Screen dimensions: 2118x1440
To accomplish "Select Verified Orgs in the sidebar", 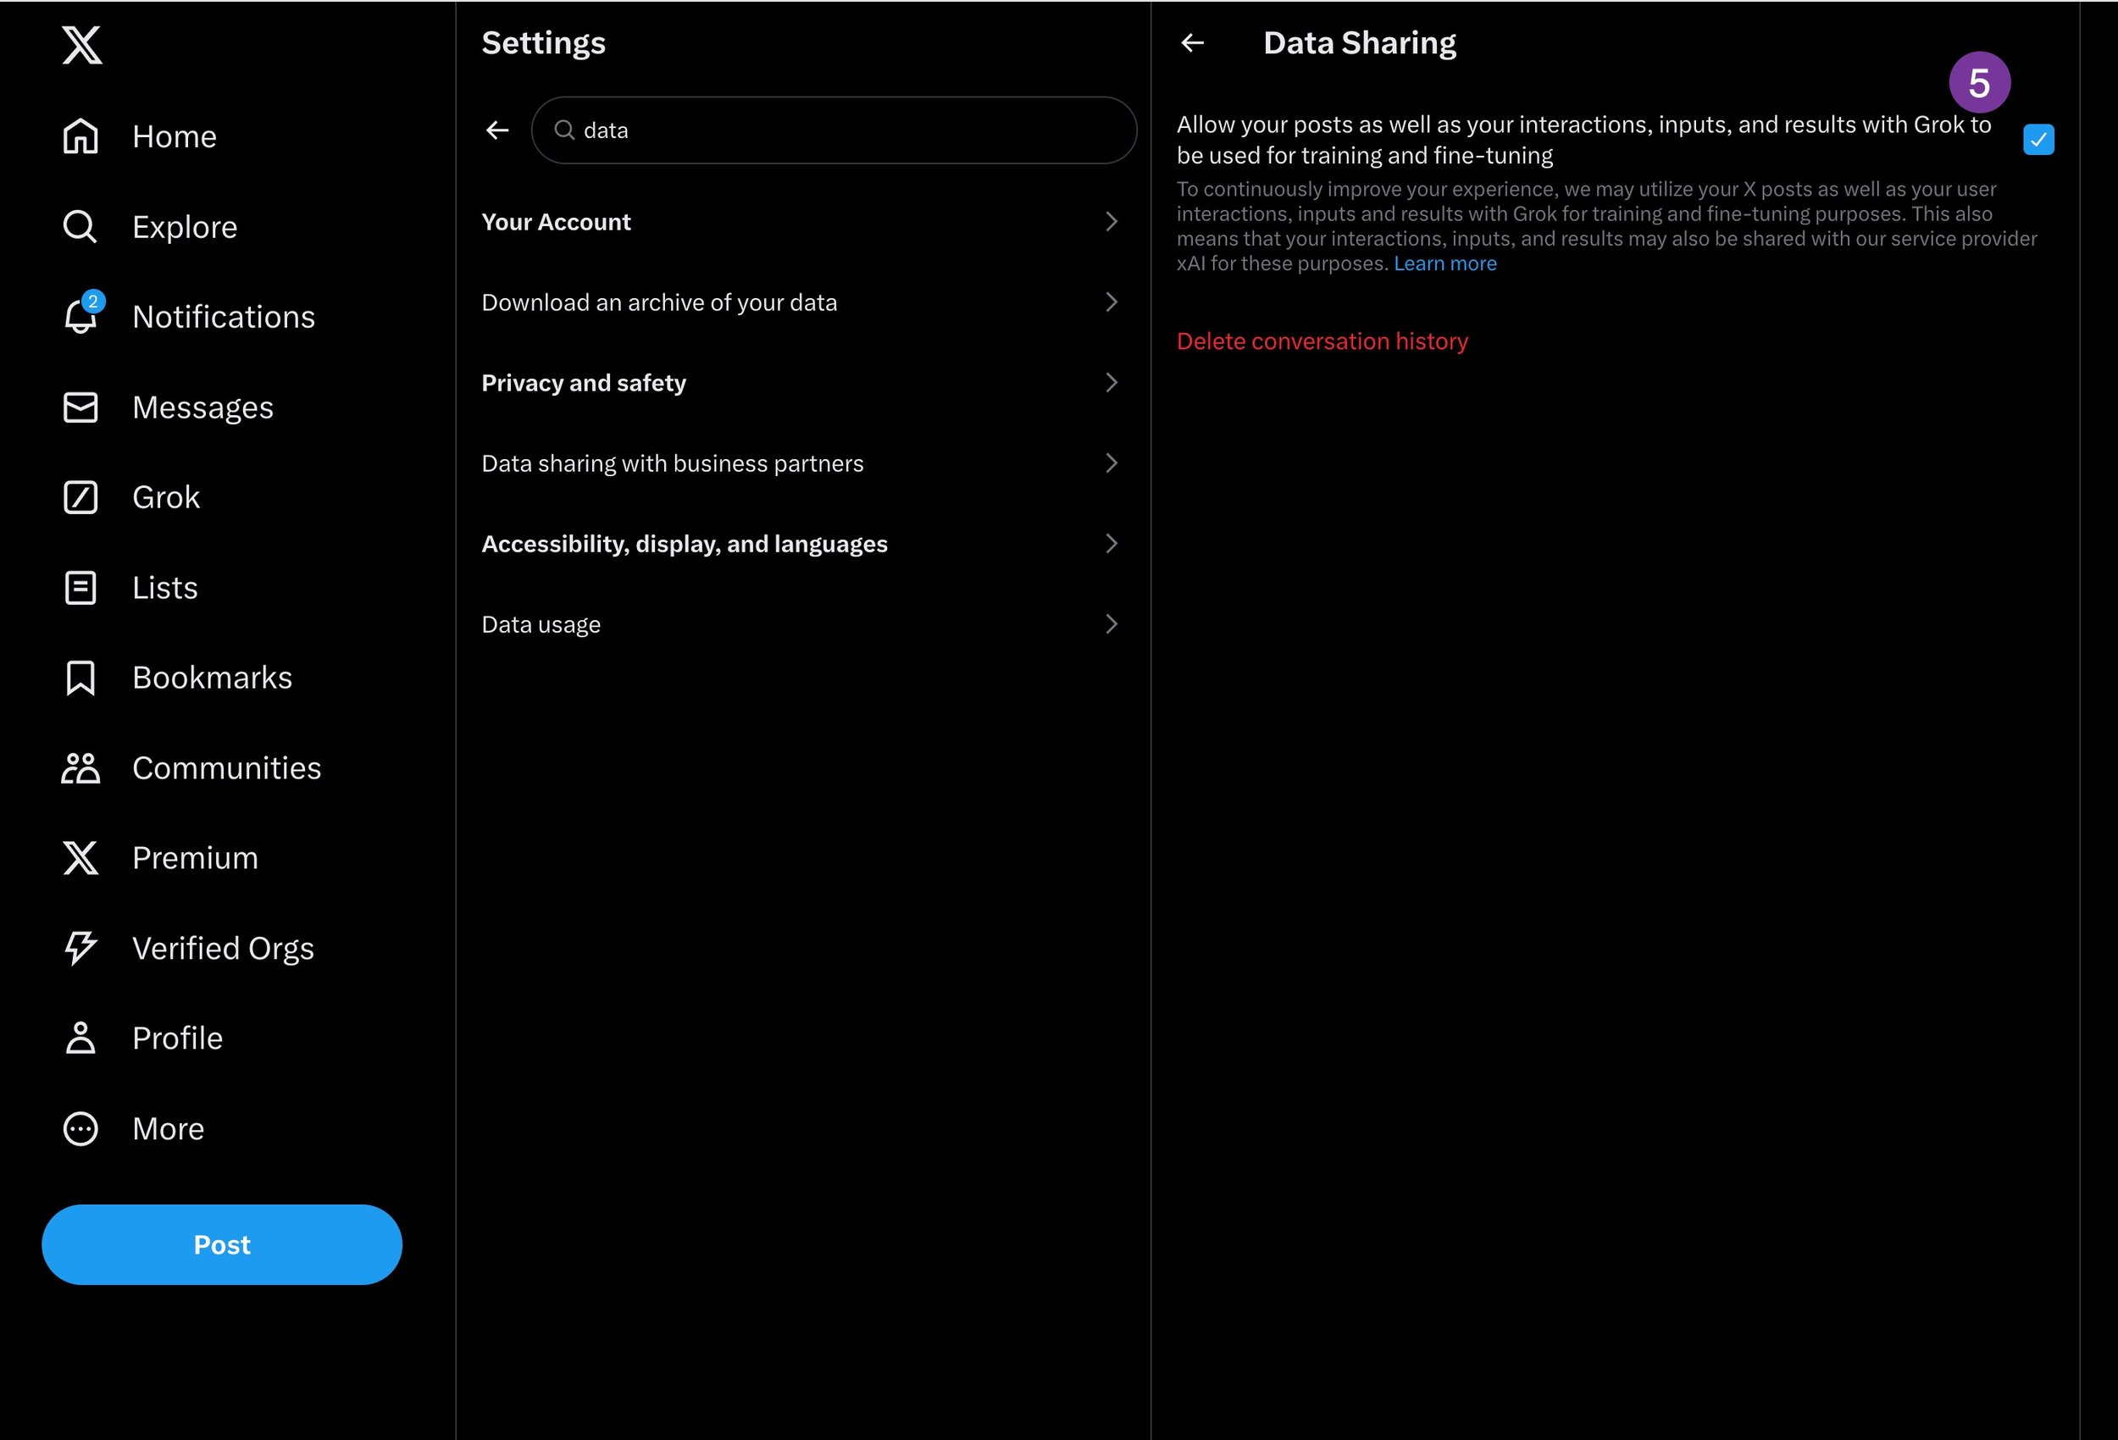I will click(x=222, y=948).
